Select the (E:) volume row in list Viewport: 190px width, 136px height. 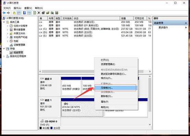95,36
